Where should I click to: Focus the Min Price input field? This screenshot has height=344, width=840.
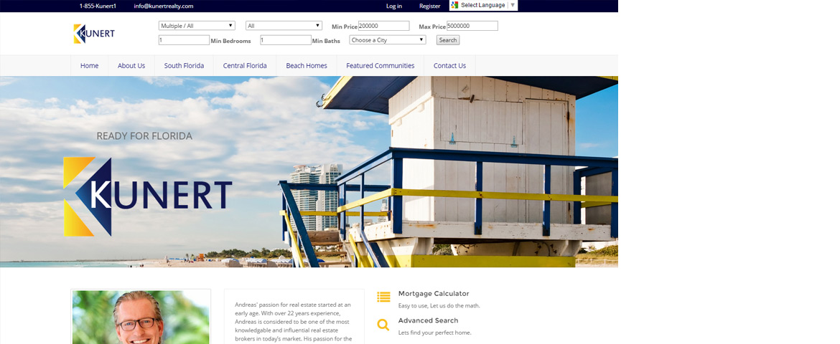[383, 26]
